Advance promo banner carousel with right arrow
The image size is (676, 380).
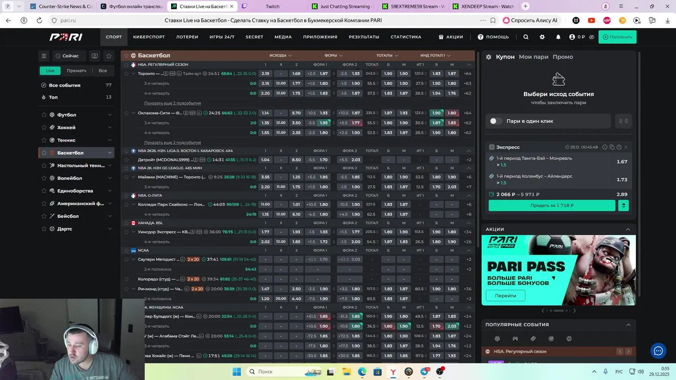coord(574,310)
